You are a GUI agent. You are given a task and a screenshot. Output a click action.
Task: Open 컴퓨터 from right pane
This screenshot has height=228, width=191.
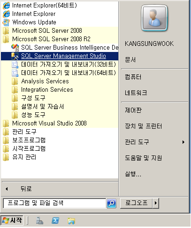point(133,77)
